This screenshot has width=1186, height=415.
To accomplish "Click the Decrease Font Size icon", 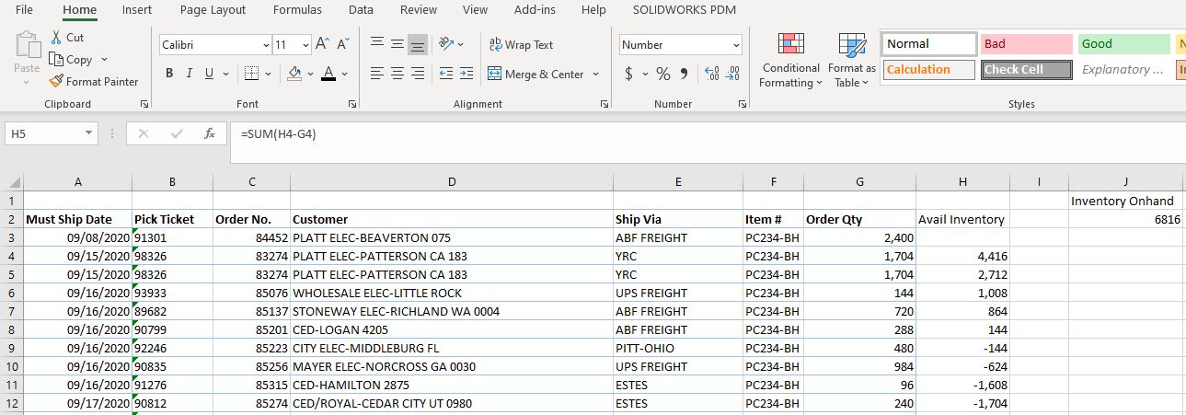I will pyautogui.click(x=343, y=44).
